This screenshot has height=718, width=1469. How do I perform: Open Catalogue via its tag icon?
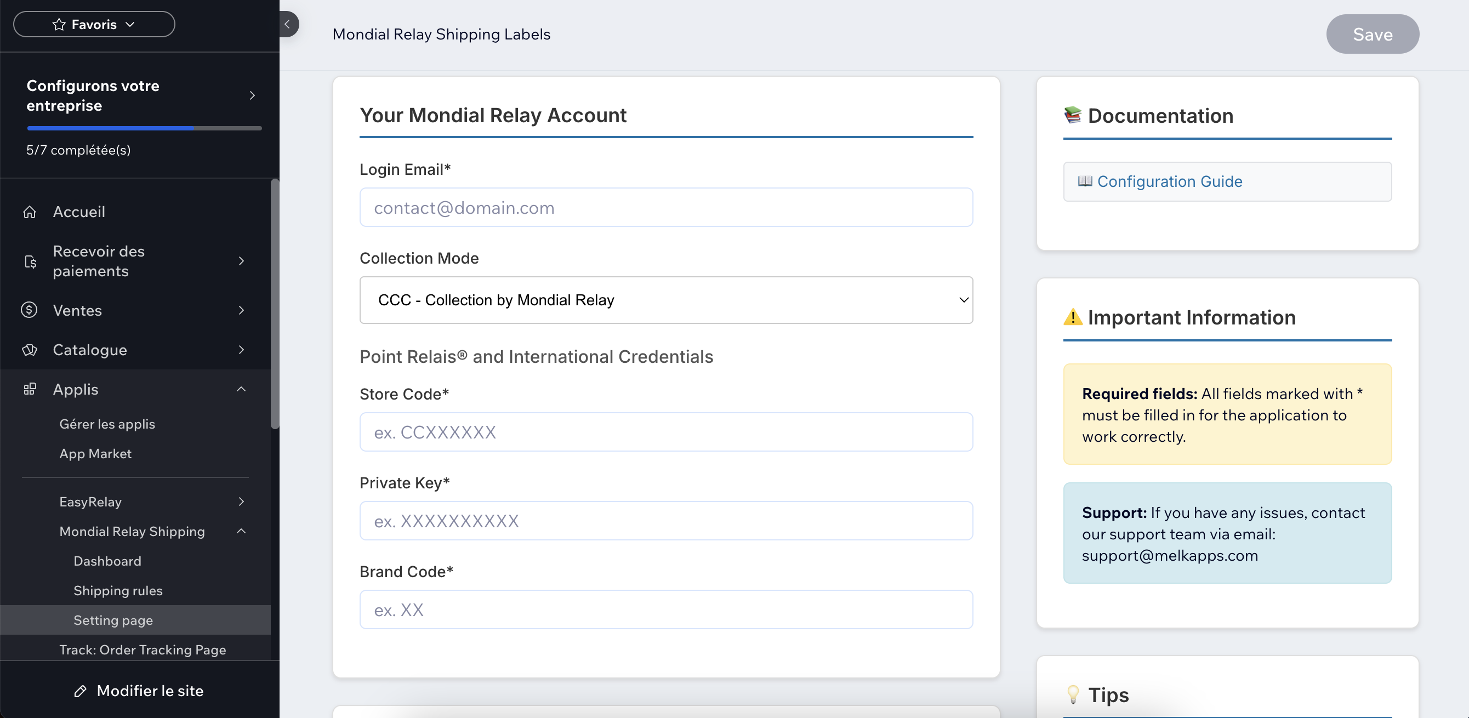30,350
